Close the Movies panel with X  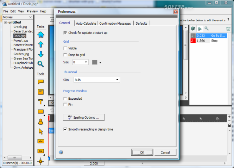pos(31,17)
